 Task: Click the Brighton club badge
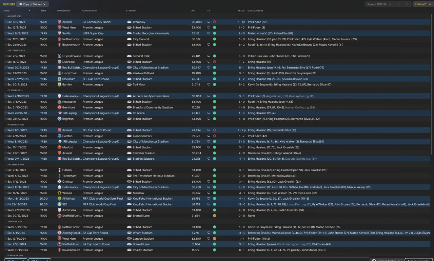(59, 119)
